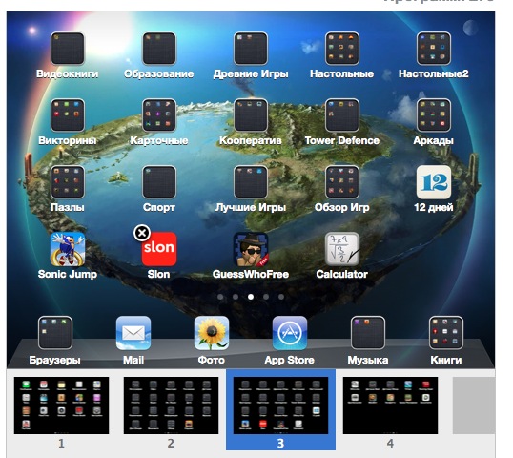Viewport: 513px width, 458px height.
Task: Click the GuessWhoFree label text
Action: point(251,274)
